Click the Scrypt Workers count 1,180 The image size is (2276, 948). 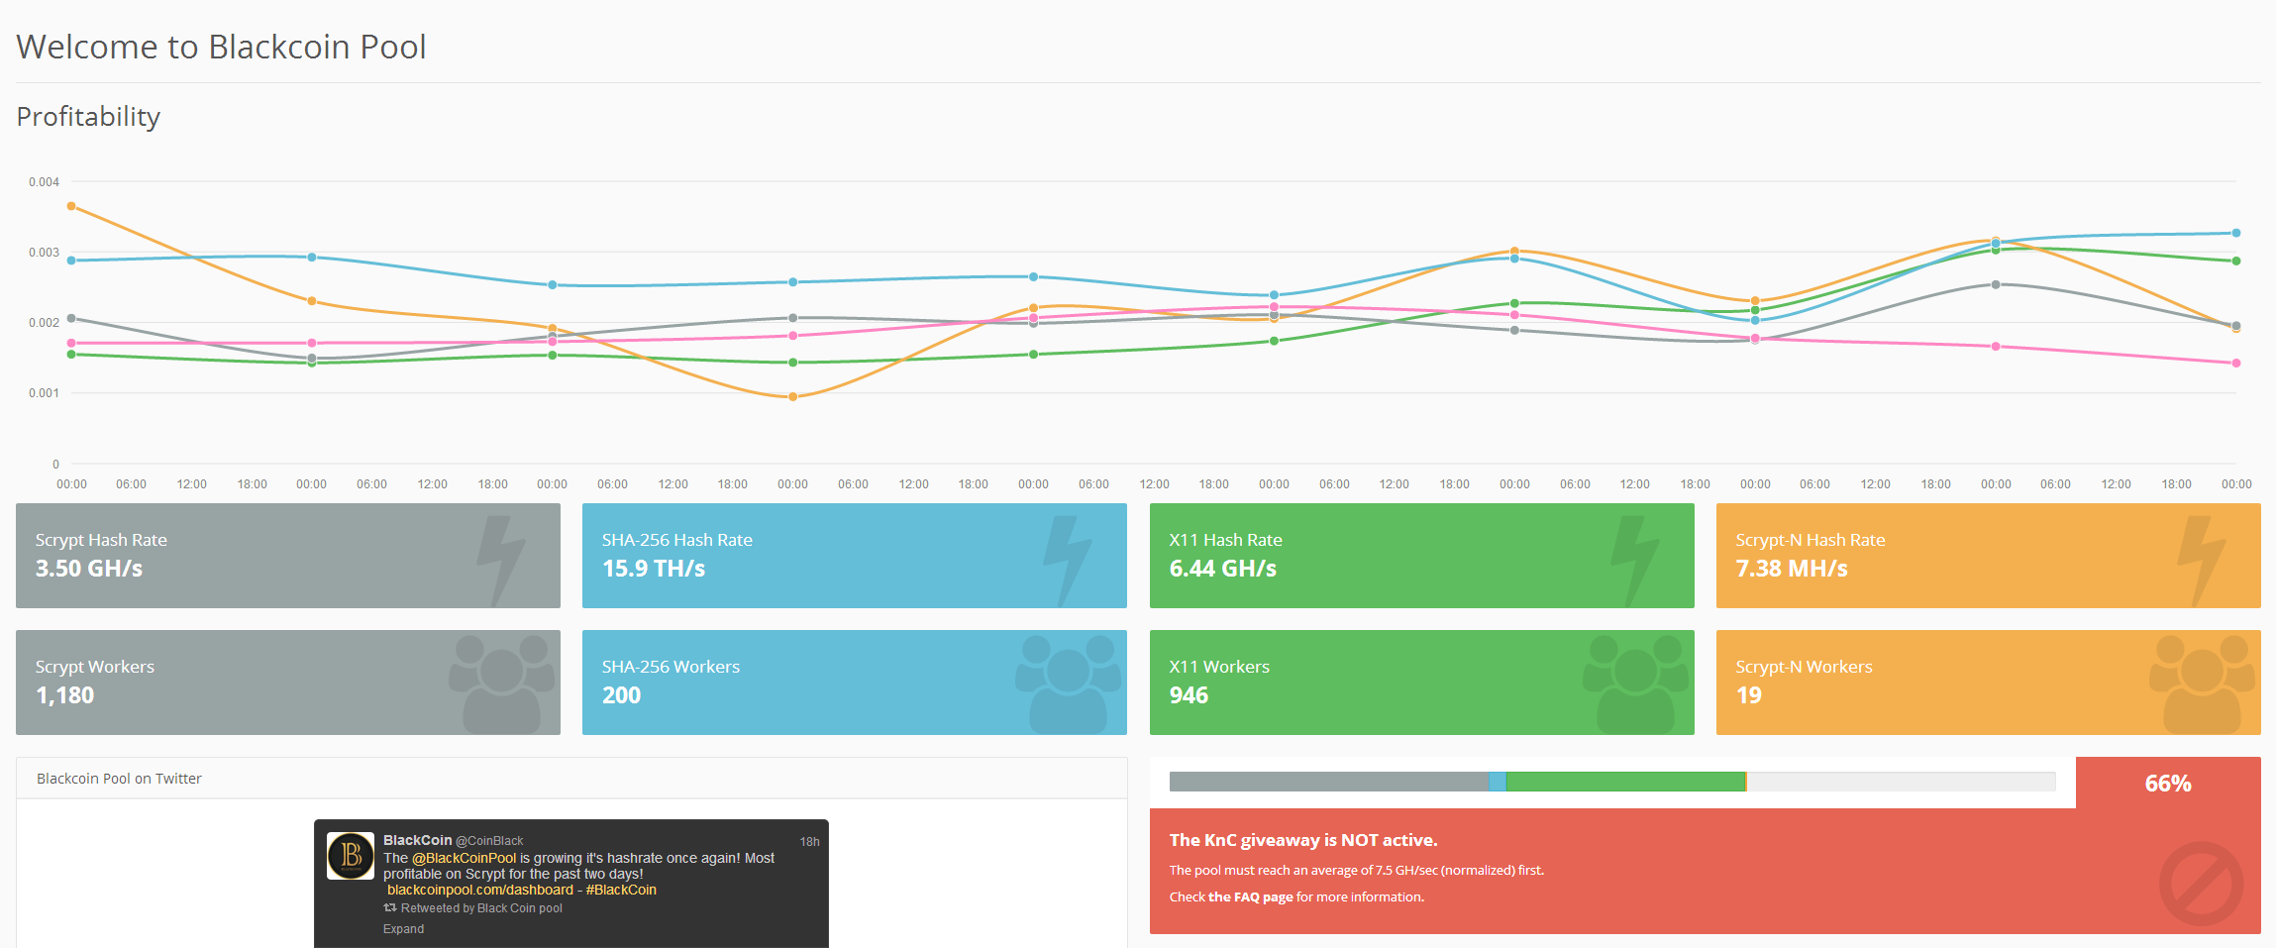coord(64,695)
